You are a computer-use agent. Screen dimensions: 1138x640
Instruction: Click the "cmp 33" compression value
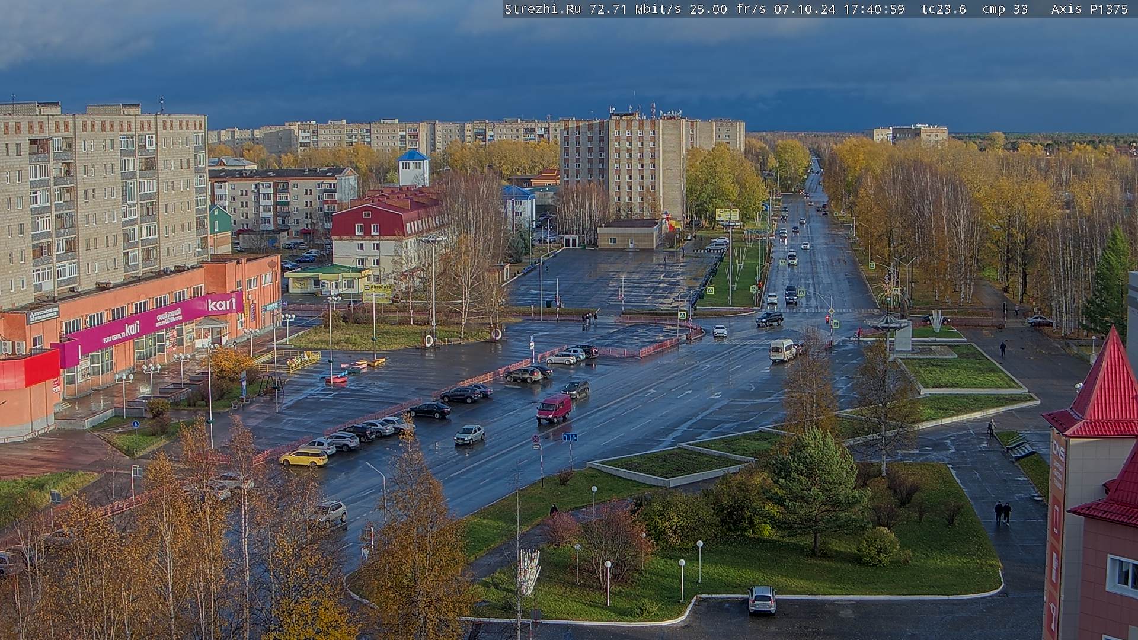click(x=1005, y=9)
